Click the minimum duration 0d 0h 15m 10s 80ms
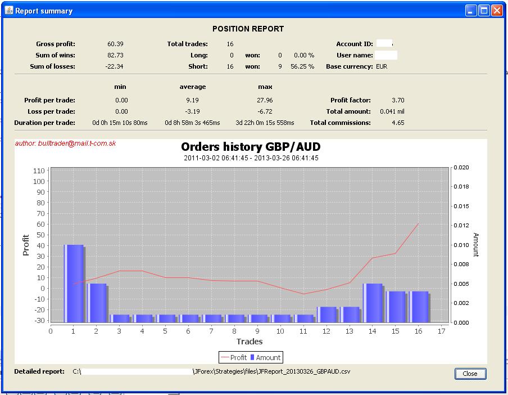 tap(120, 123)
